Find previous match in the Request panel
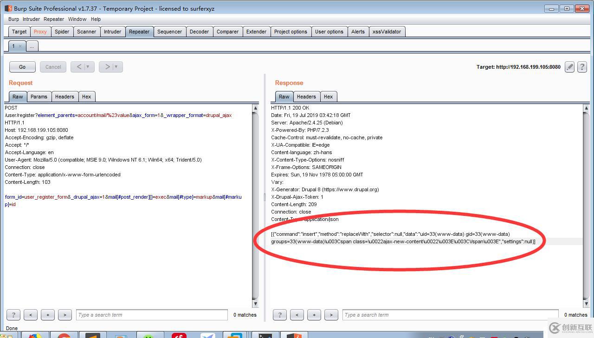The image size is (594, 338). point(31,315)
